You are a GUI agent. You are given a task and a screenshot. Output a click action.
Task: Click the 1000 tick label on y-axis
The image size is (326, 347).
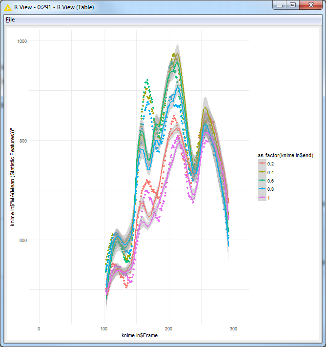pyautogui.click(x=21, y=41)
